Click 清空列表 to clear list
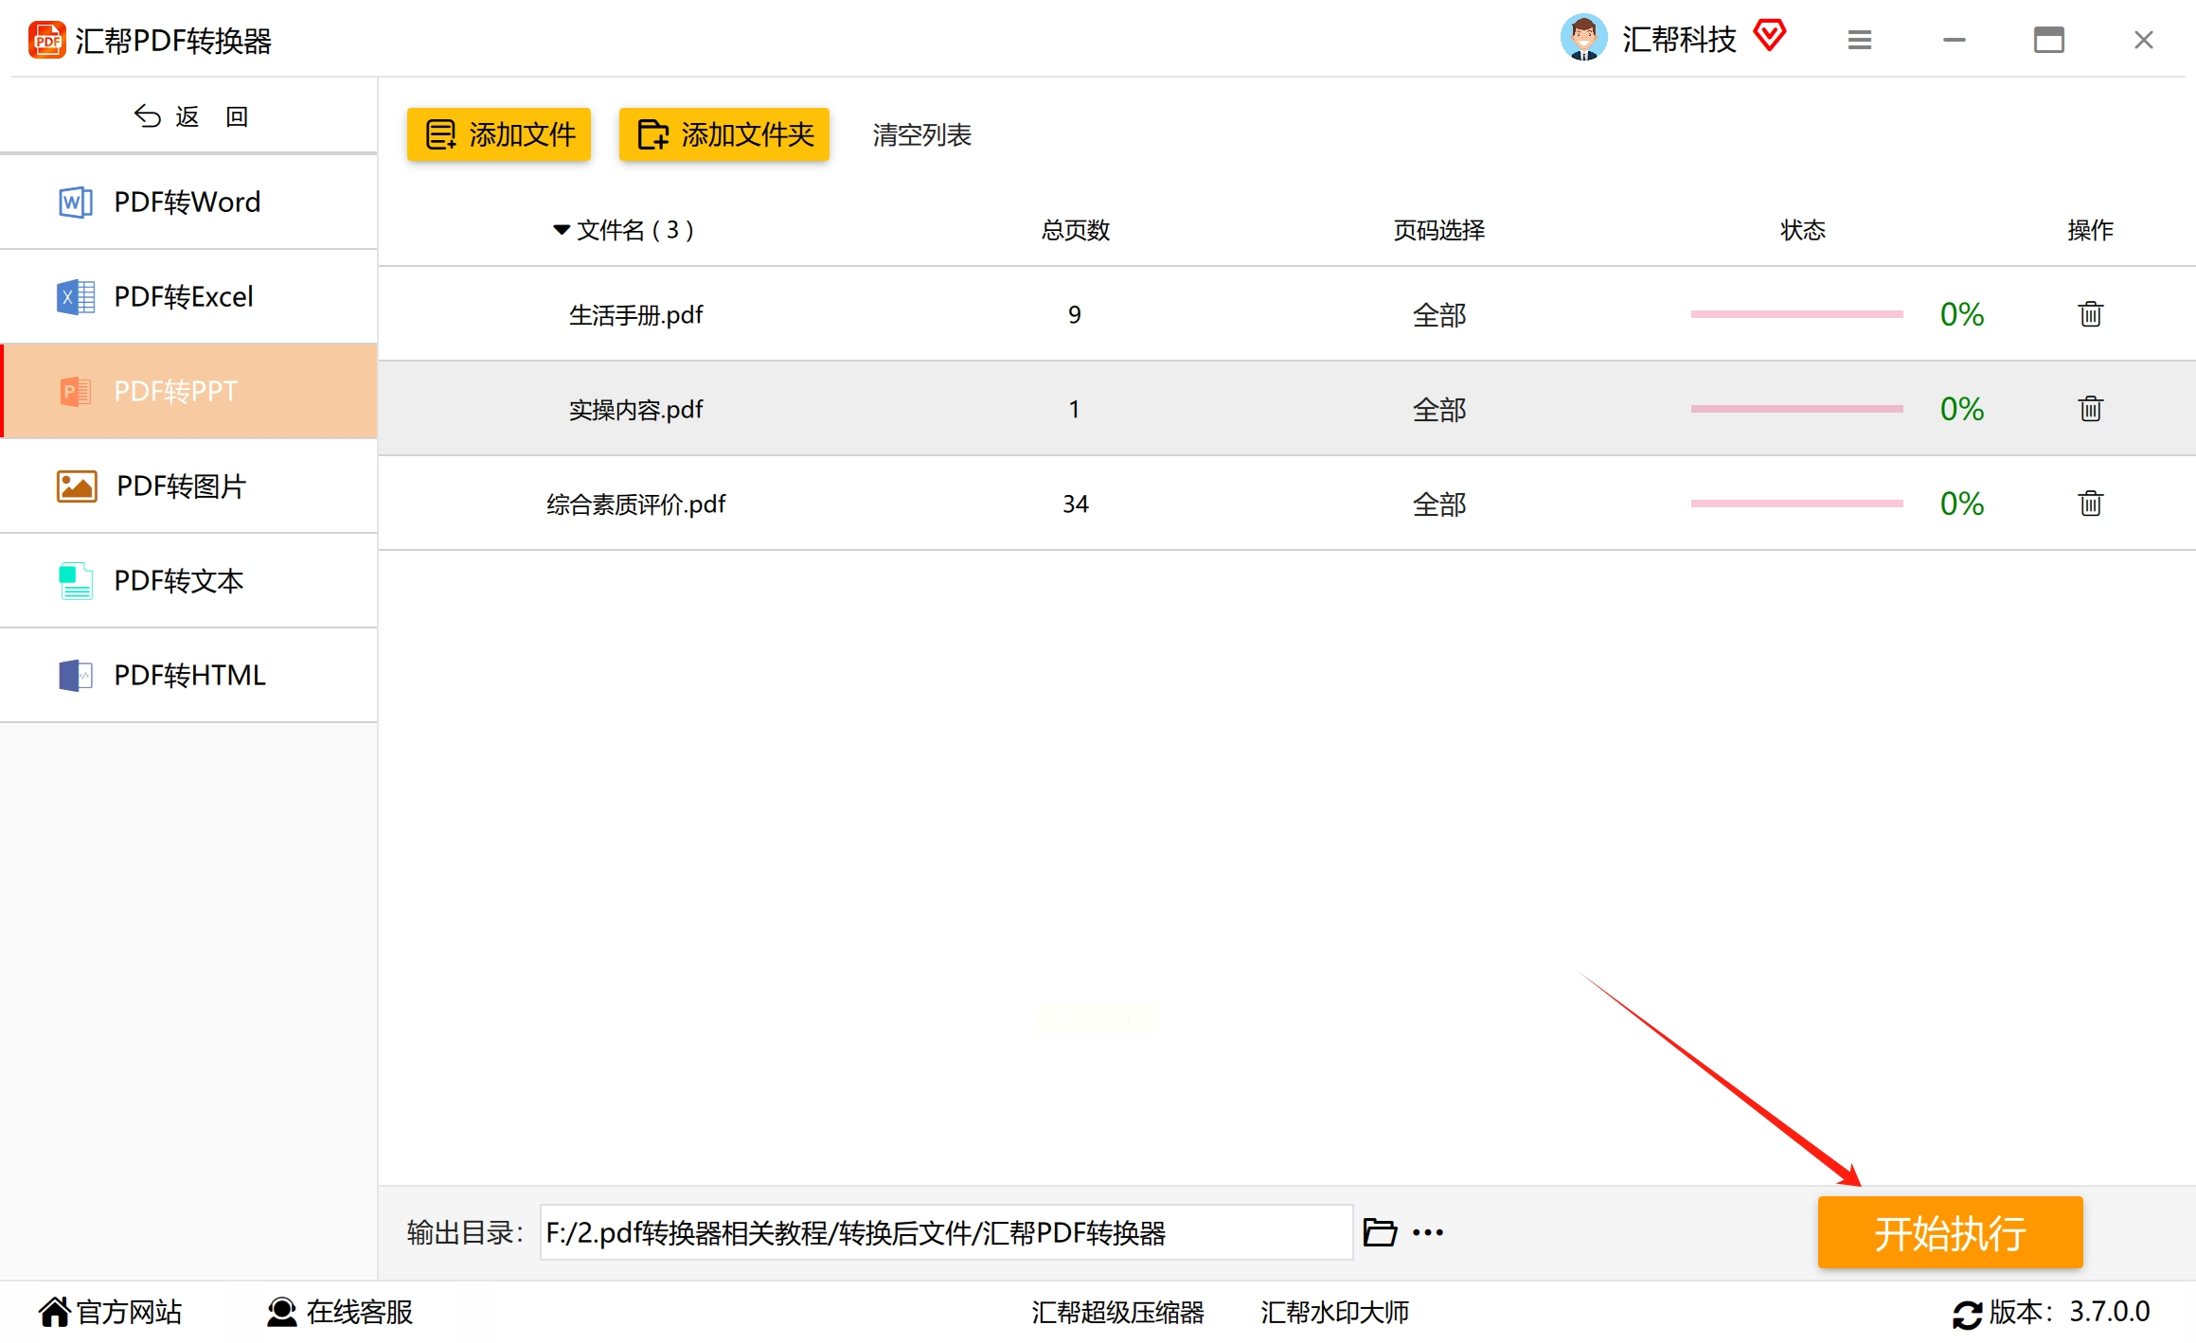 (921, 135)
